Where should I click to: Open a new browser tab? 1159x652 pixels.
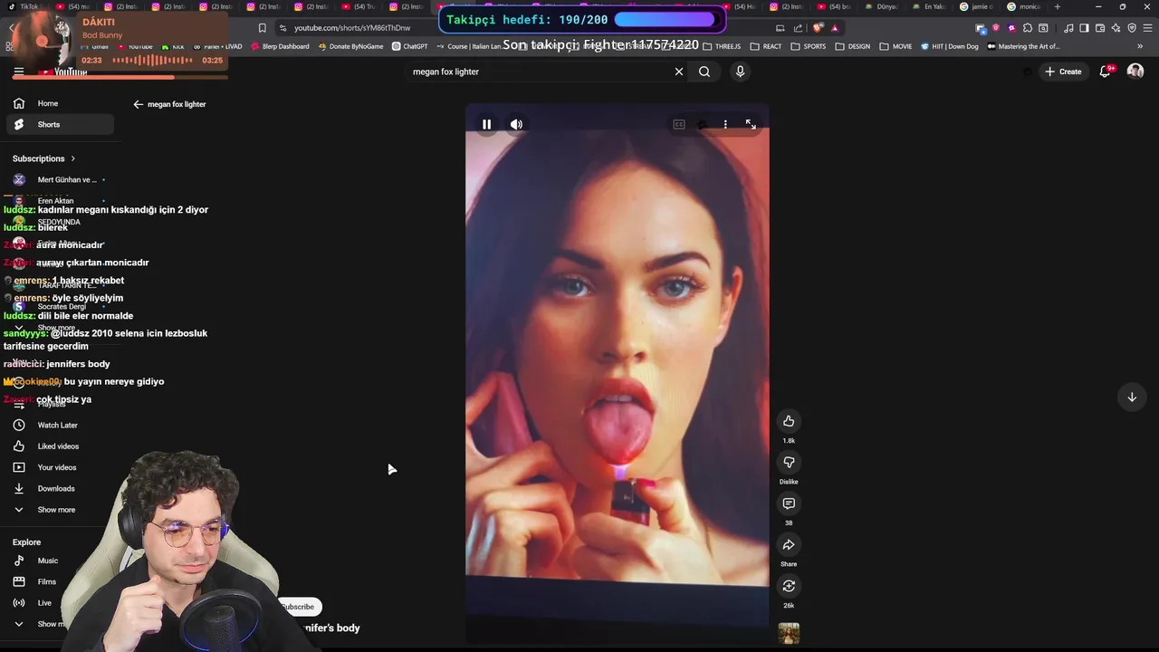click(x=1057, y=6)
